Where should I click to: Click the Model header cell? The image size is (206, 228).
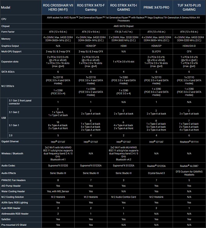click(x=21, y=8)
